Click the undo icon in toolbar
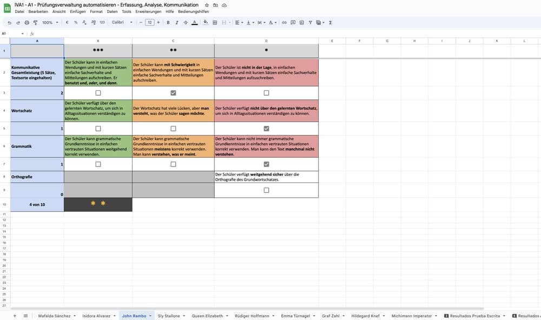The height and width of the screenshot is (320, 541). (9, 22)
